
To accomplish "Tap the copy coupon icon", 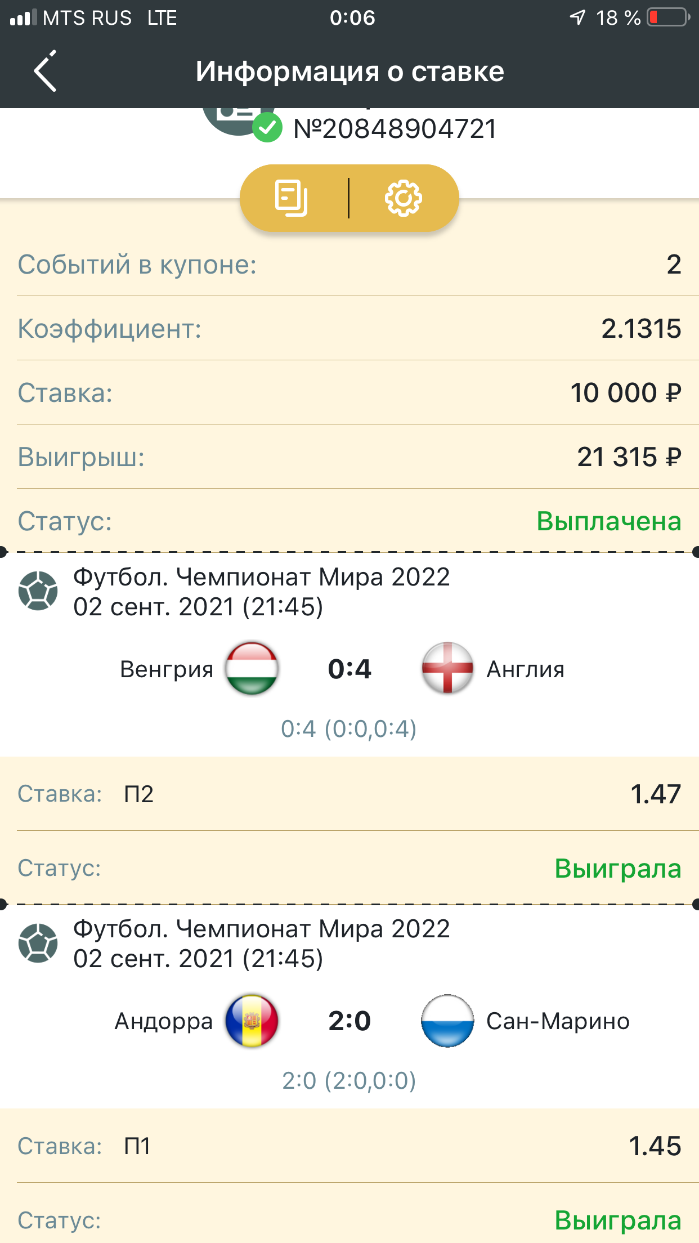I will coord(291,198).
